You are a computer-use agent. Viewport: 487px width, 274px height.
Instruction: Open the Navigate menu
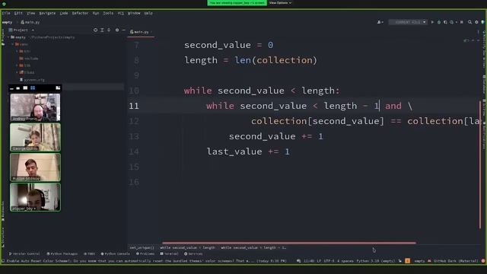pos(47,13)
